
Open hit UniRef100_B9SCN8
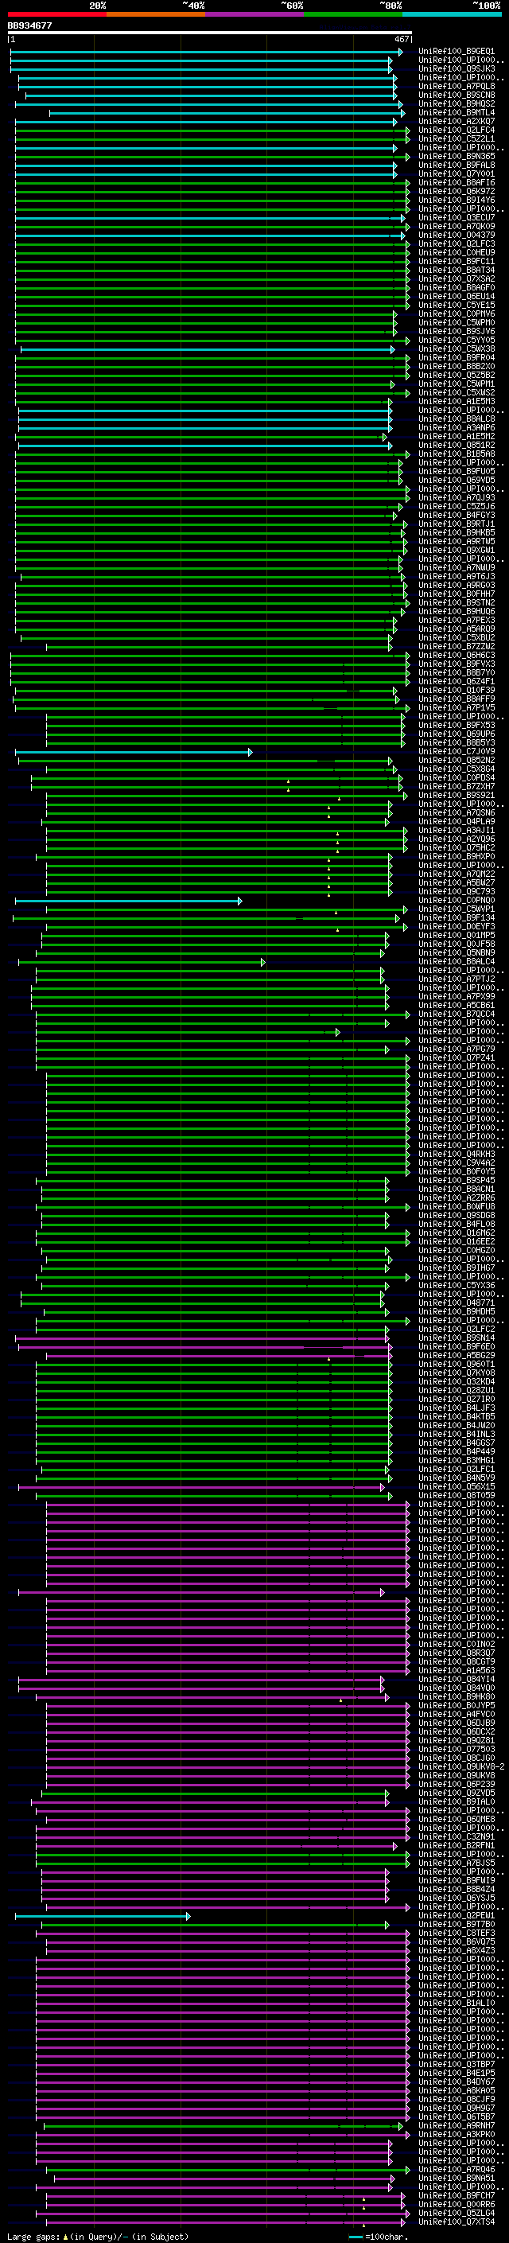(x=457, y=95)
